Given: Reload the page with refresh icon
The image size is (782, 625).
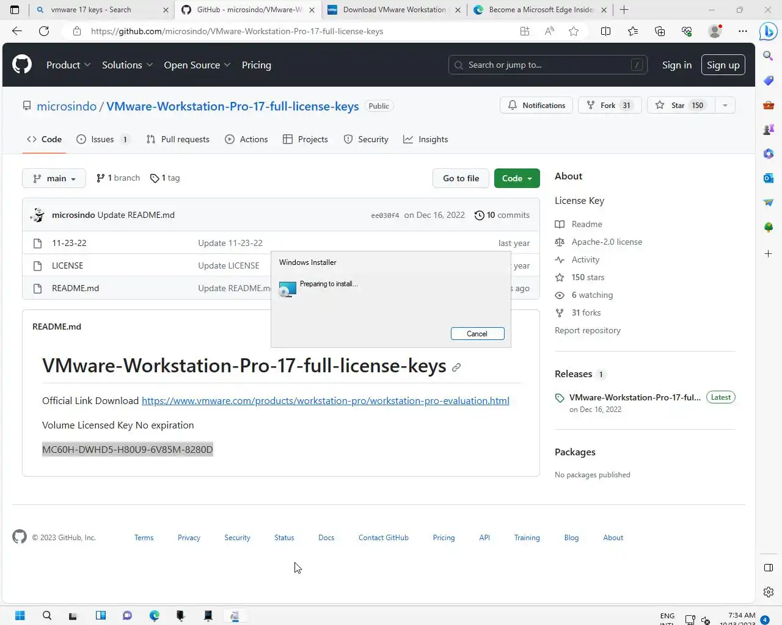Looking at the screenshot, I should click(x=44, y=31).
